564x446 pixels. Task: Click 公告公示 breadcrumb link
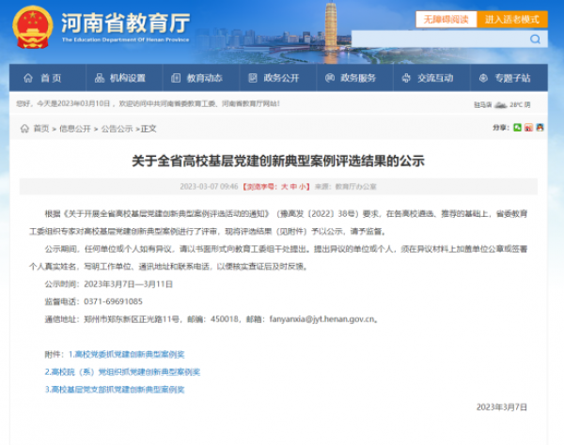(x=117, y=128)
